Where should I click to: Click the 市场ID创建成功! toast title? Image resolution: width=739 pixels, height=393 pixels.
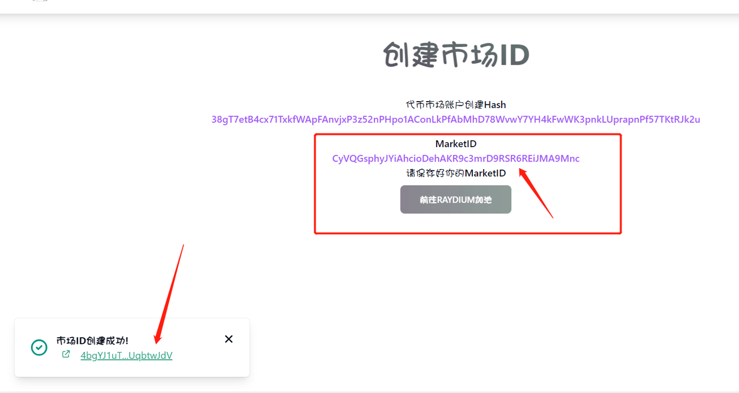[93, 341]
